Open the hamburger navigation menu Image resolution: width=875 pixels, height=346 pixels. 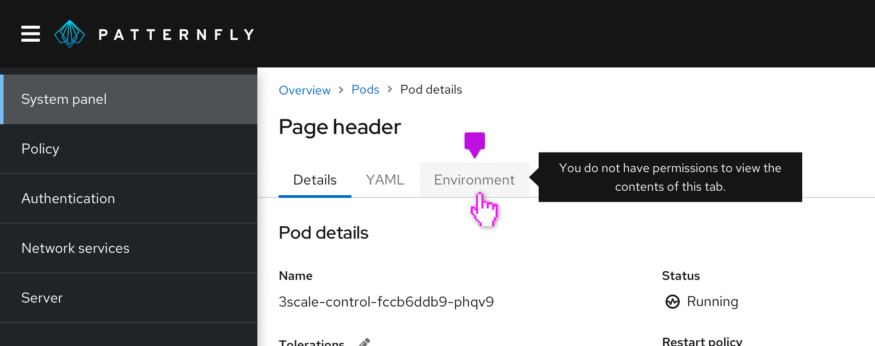[31, 34]
